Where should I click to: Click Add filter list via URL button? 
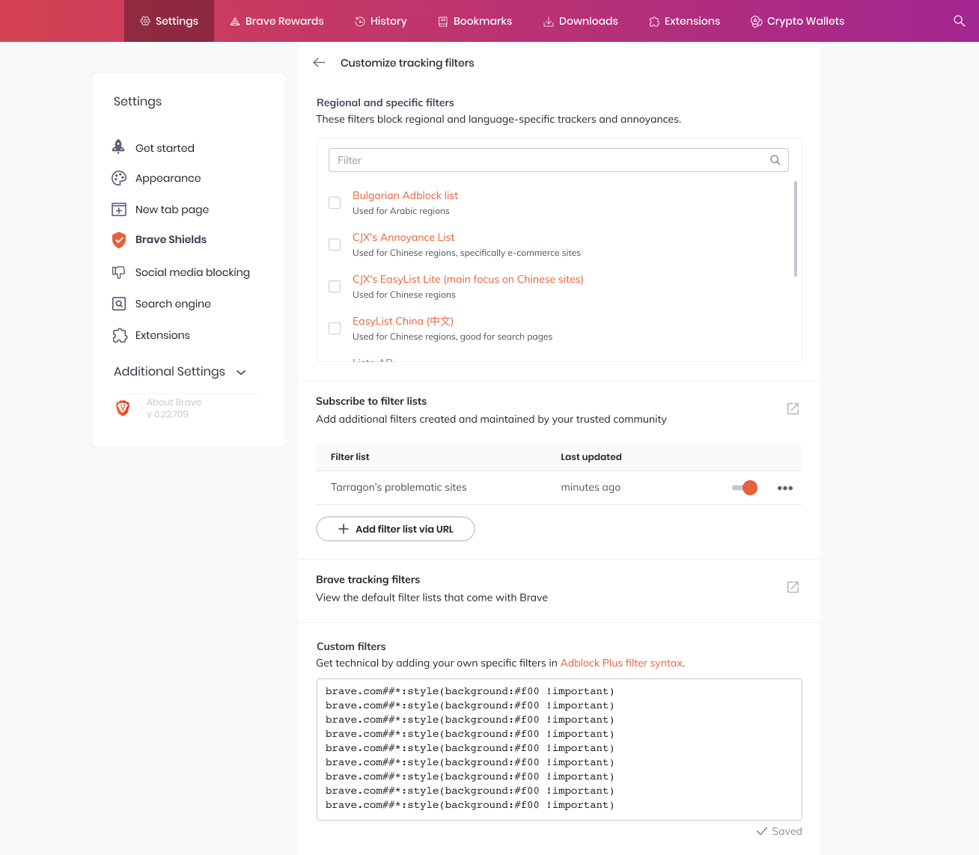[395, 529]
